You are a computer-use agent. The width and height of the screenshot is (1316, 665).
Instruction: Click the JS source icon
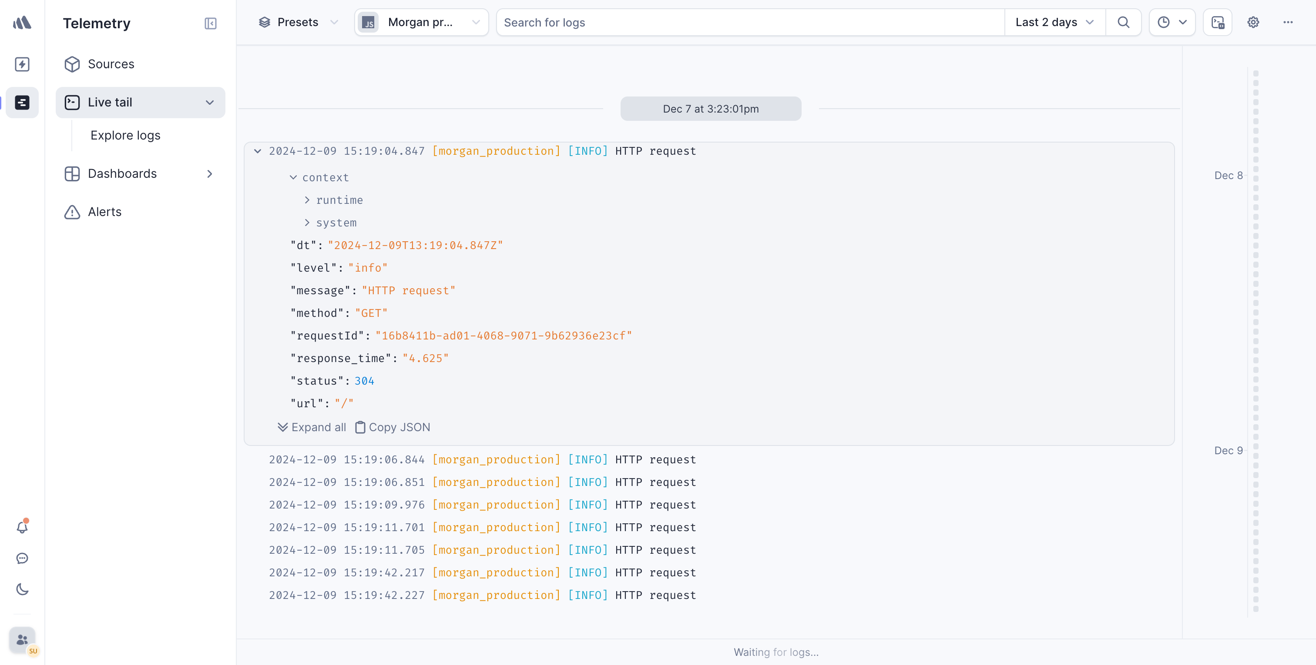(368, 23)
